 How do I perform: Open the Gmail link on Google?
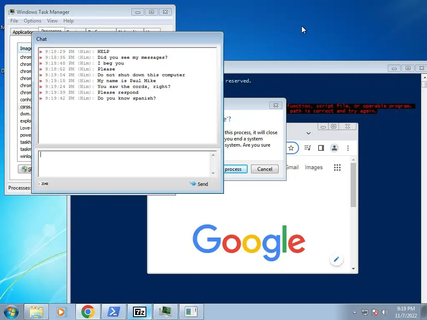292,167
